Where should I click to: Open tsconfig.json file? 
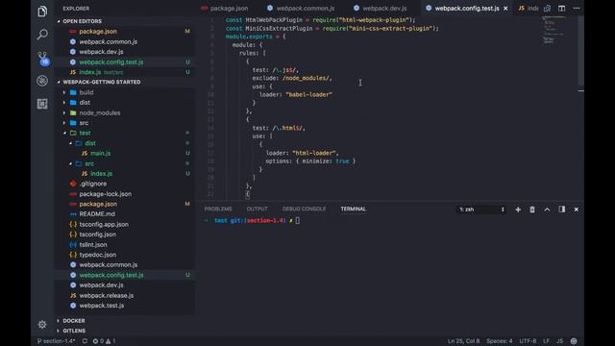[98, 235]
